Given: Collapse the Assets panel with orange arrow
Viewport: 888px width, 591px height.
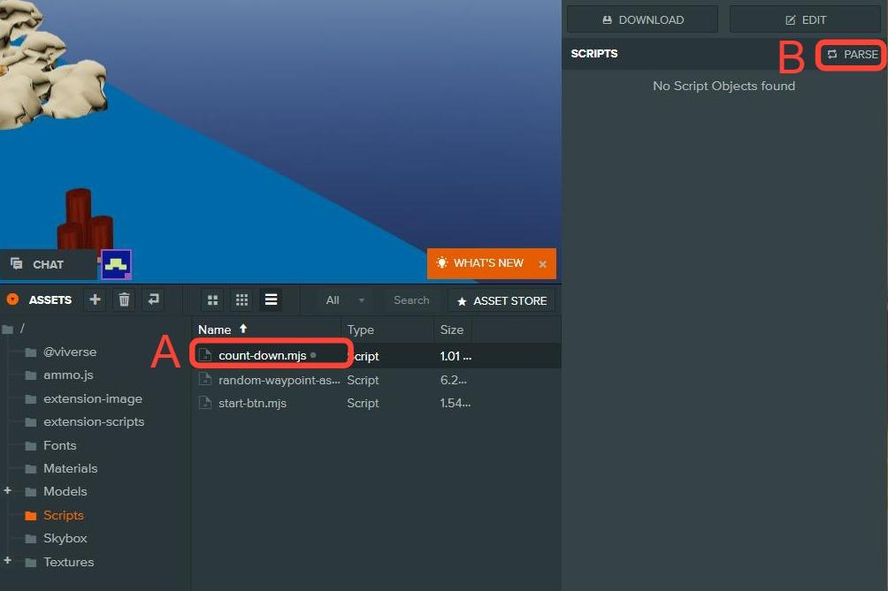Looking at the screenshot, I should point(12,300).
